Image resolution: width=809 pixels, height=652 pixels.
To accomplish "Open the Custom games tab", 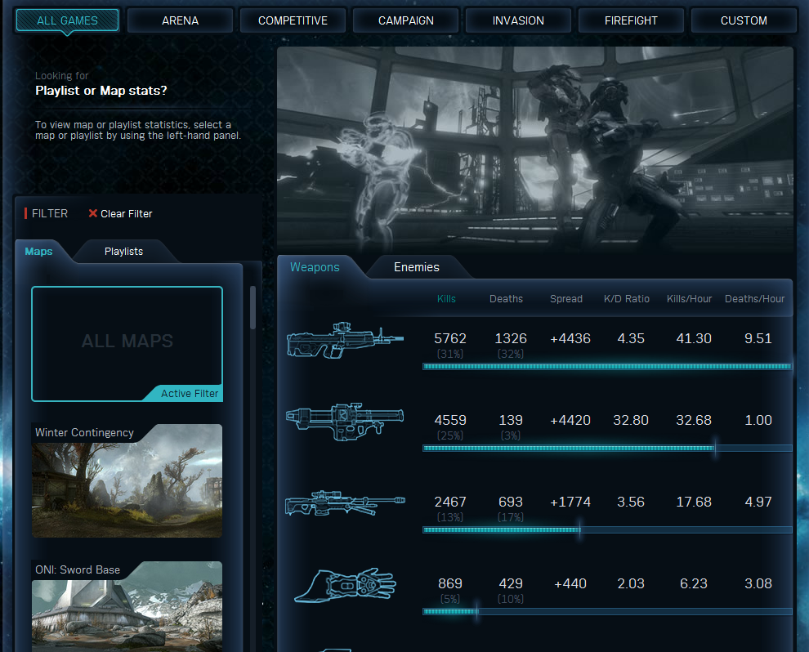I will tap(744, 20).
